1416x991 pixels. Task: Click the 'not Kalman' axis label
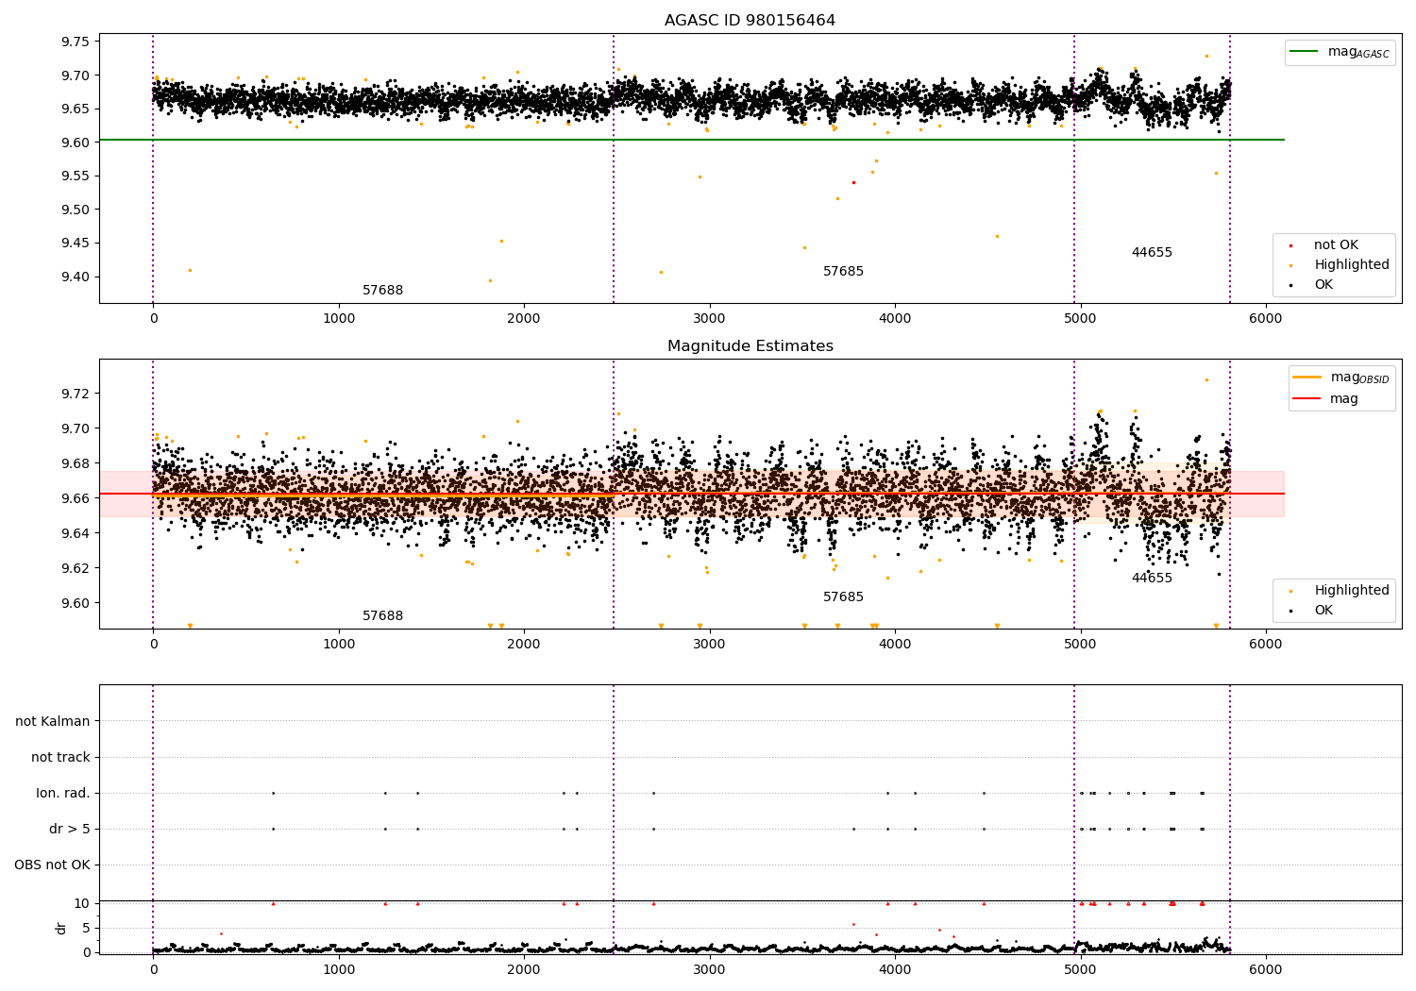(53, 721)
